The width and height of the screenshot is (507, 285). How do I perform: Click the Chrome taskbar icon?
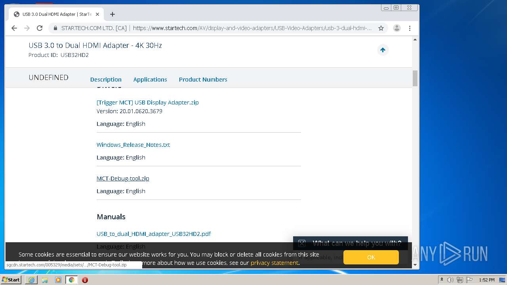(71, 280)
